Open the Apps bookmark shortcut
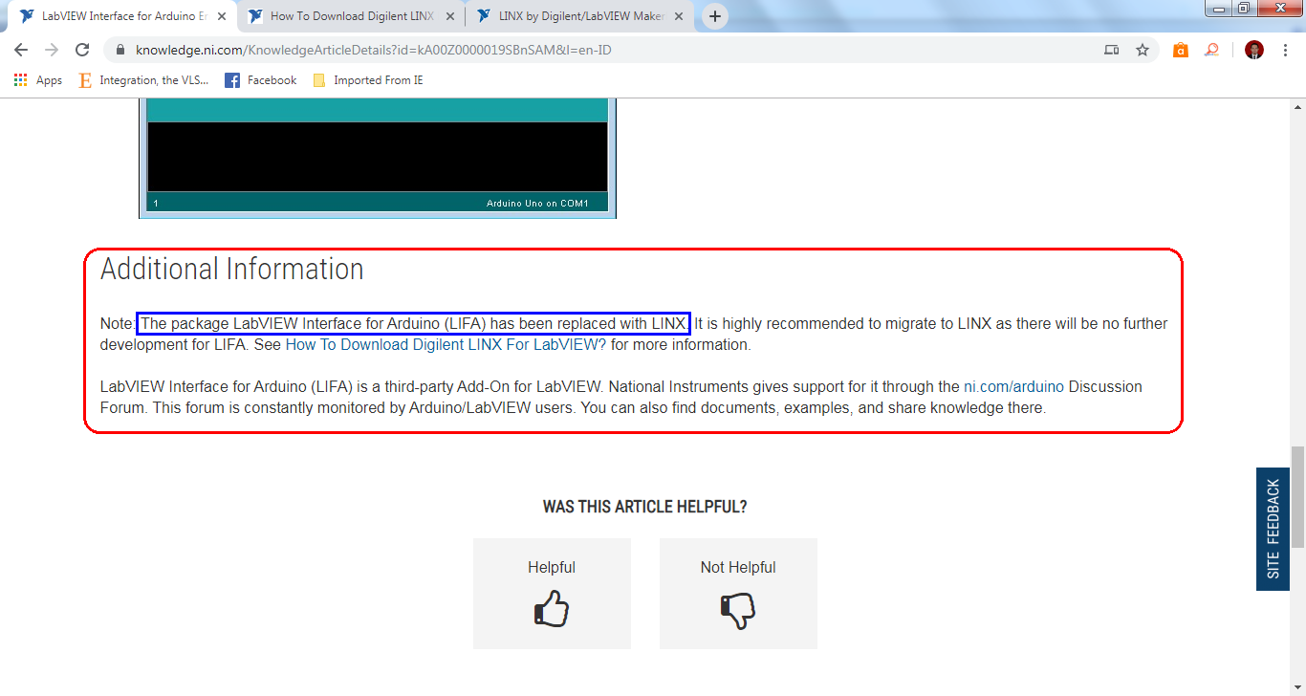The width and height of the screenshot is (1306, 696). point(38,80)
